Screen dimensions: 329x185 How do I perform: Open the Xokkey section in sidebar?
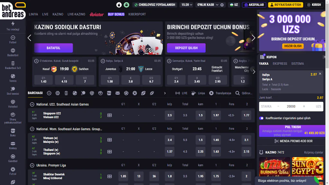tap(13, 145)
